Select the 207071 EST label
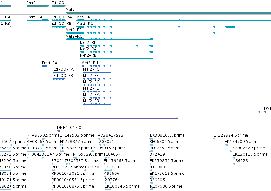This screenshot has width=271, height=191. pos(107,142)
